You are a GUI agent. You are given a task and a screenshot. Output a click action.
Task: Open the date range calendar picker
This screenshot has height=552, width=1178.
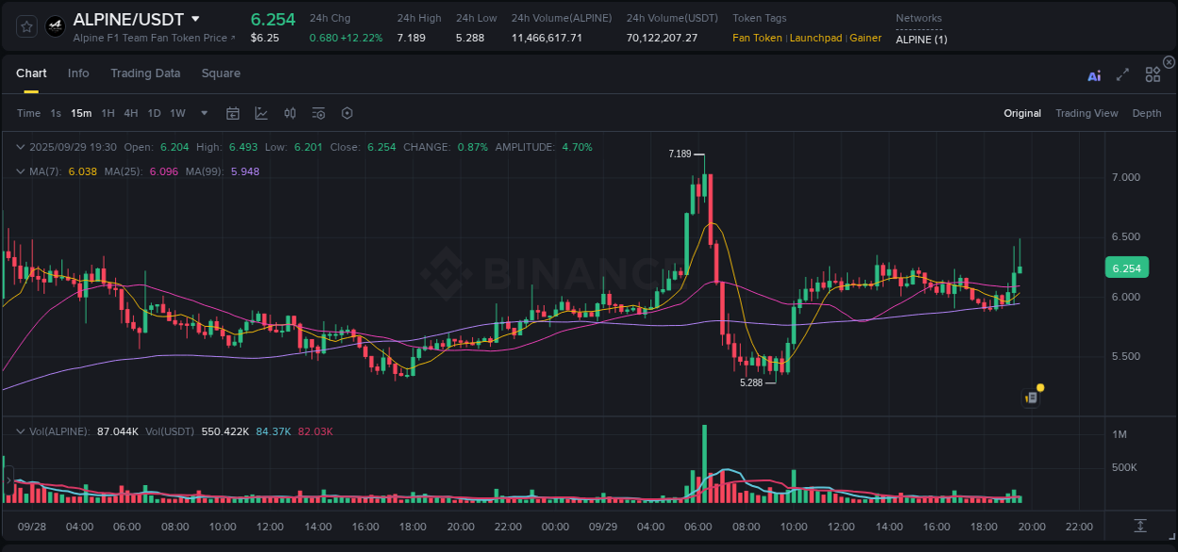tap(233, 113)
